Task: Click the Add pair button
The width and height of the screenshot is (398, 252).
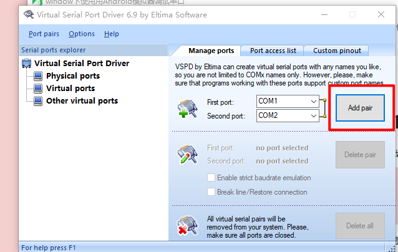Action: 360,108
